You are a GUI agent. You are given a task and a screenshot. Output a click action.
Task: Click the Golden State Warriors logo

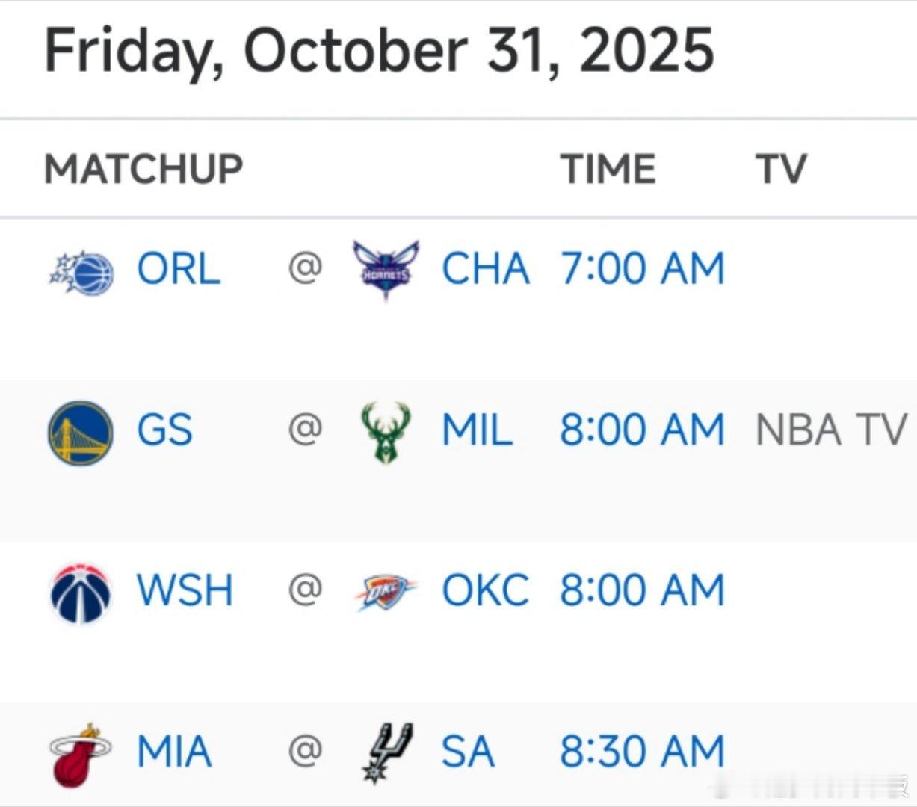[x=81, y=433]
